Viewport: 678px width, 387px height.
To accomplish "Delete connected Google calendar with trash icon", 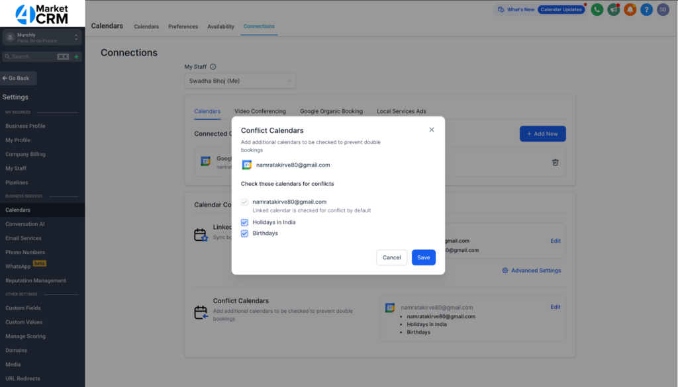I will [x=555, y=162].
